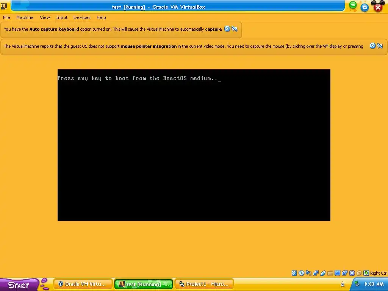Open the File menu

7,17
